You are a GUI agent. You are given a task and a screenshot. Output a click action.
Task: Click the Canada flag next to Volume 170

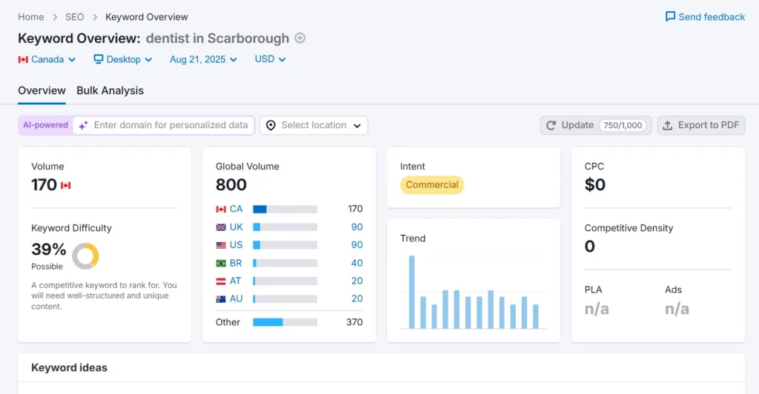65,185
